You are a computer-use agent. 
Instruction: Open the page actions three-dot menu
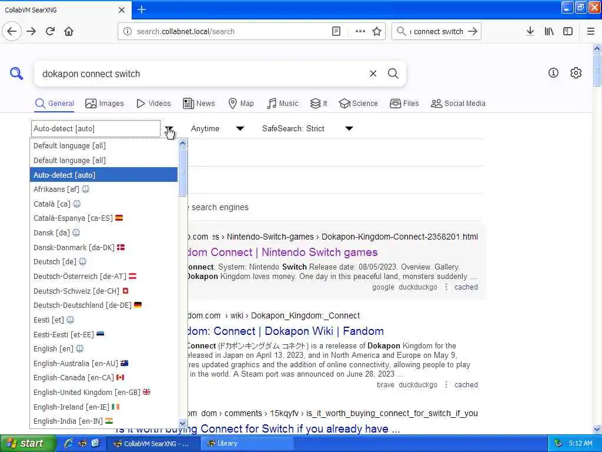[x=360, y=32]
